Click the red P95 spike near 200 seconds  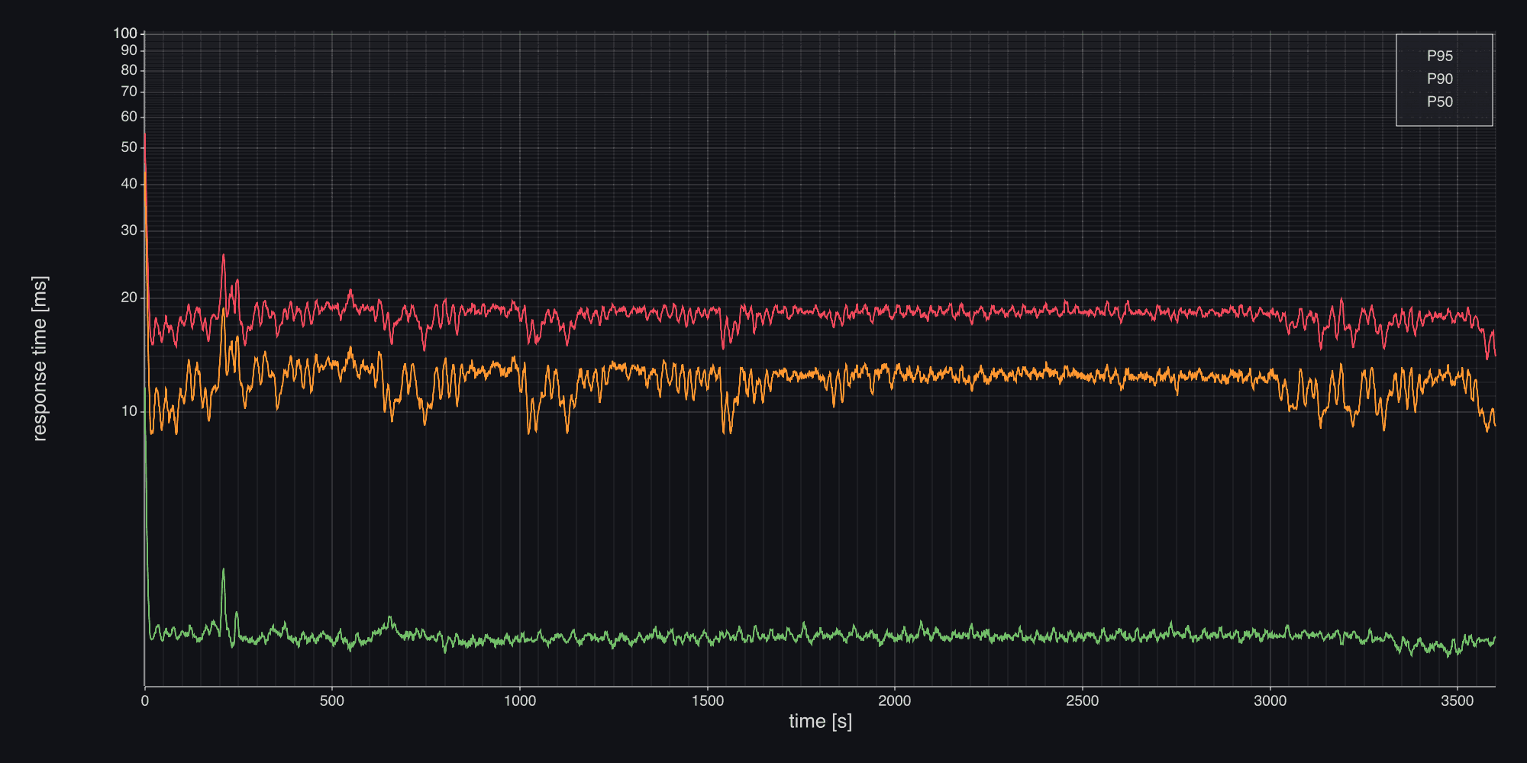[223, 256]
